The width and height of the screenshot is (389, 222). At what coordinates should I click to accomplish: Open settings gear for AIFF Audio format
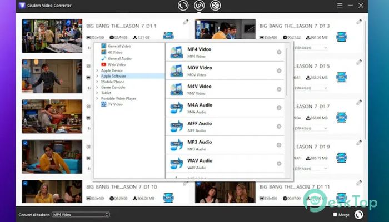click(x=279, y=127)
